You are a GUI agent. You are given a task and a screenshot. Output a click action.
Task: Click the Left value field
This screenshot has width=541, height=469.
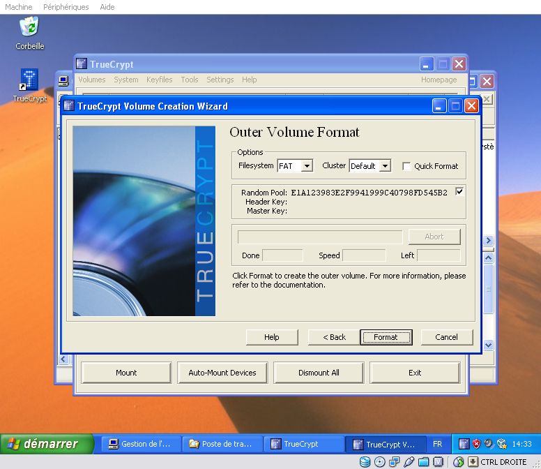pos(439,255)
